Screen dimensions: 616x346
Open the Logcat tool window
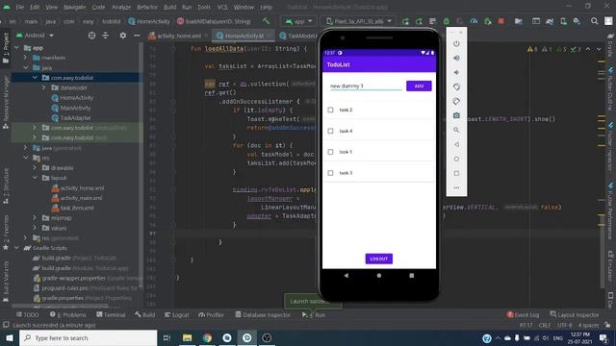tap(177, 314)
